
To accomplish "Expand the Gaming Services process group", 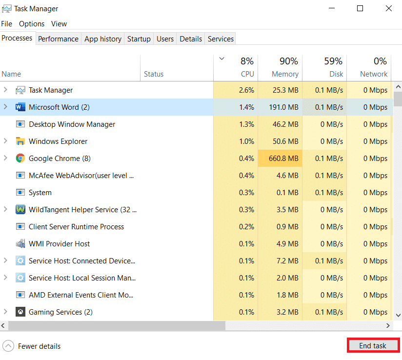I will (x=6, y=312).
